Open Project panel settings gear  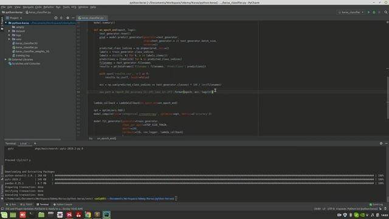pyautogui.click(x=67, y=18)
